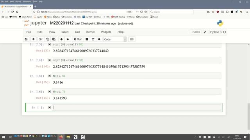
Task: Move selected cell up arrow
Action: tap(61, 39)
